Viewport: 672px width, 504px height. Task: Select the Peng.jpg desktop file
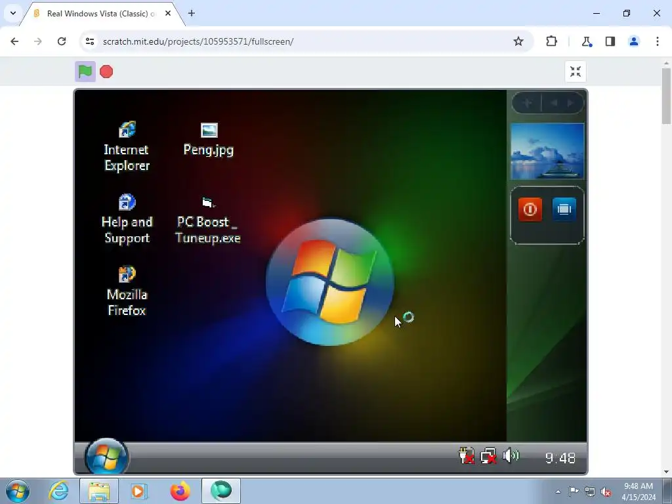coord(209,140)
